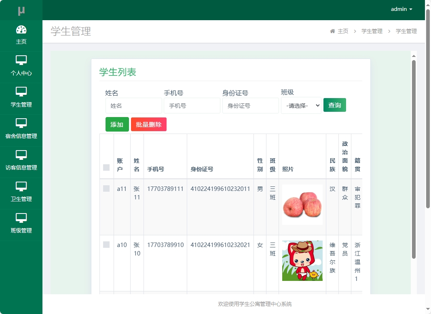Click the 宿舍信息管理 monitor icon
Viewport: 431px width, 314px height.
click(x=21, y=124)
